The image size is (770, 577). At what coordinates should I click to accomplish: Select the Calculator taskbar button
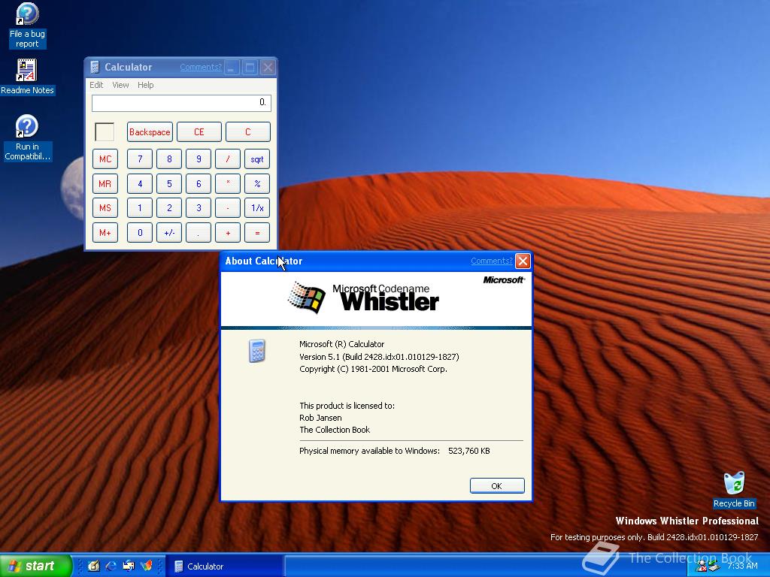(x=224, y=566)
